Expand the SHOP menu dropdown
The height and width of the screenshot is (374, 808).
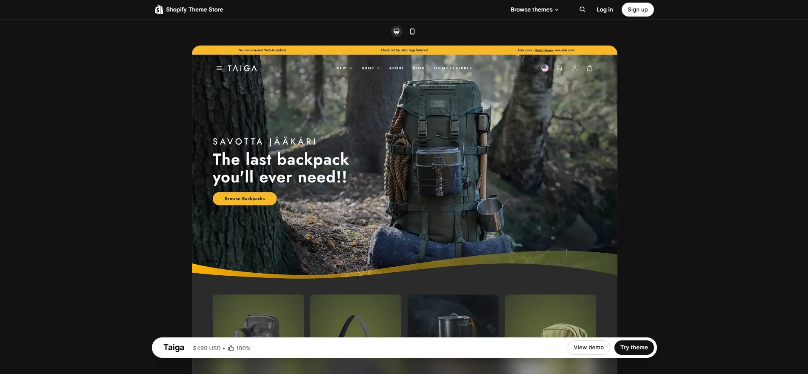tap(370, 68)
